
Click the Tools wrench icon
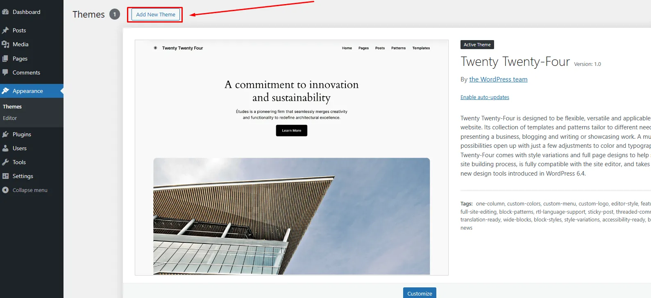5,162
